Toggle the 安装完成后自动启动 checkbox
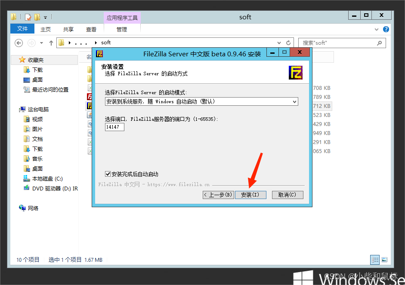Image resolution: width=405 pixels, height=285 pixels. (x=108, y=174)
